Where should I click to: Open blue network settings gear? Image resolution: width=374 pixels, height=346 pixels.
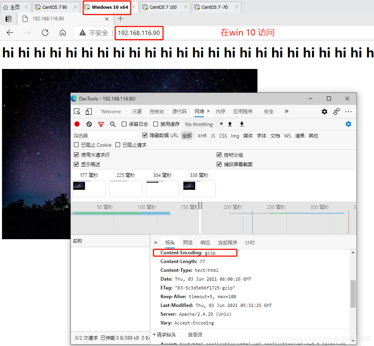348,124
